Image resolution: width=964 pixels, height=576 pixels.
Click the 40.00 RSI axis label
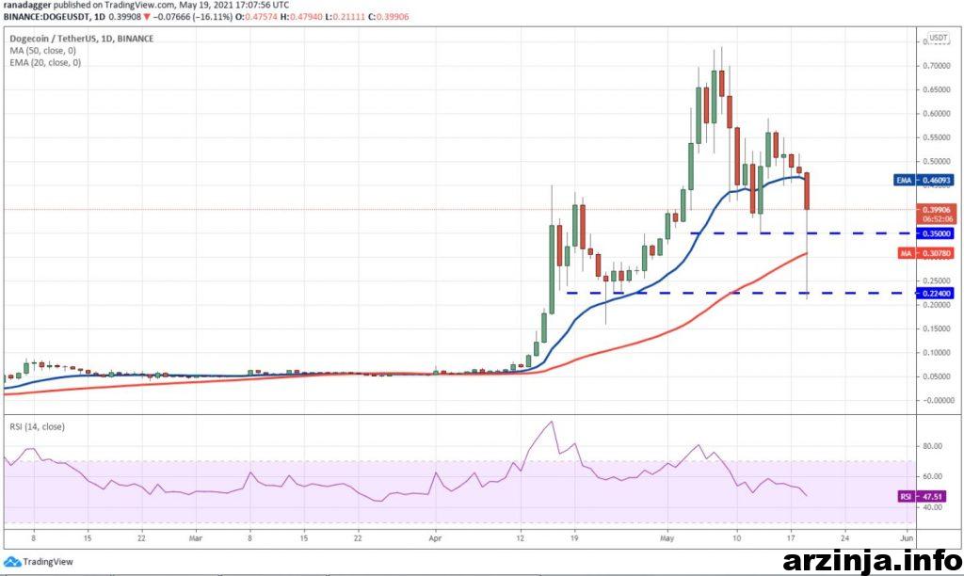[x=933, y=507]
